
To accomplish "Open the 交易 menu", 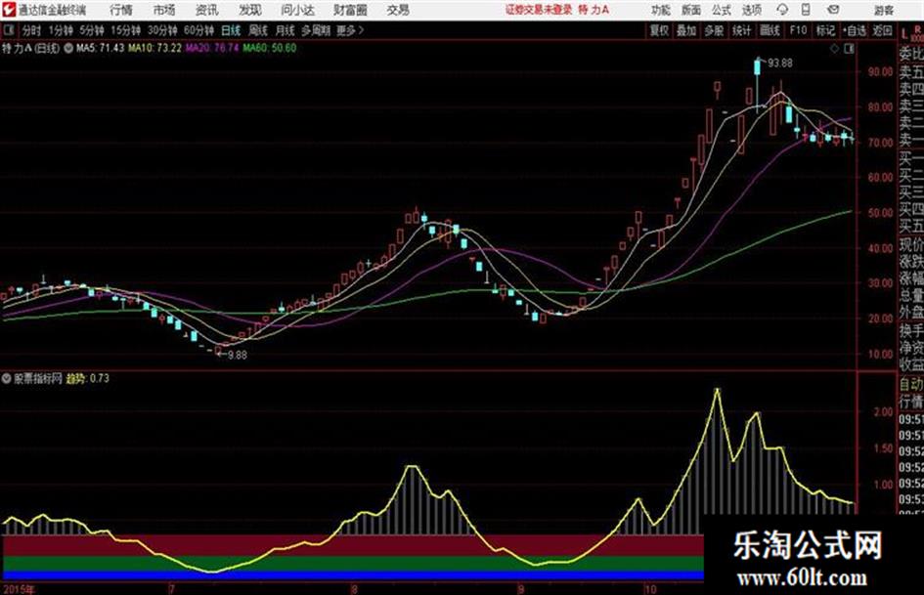I will (398, 10).
